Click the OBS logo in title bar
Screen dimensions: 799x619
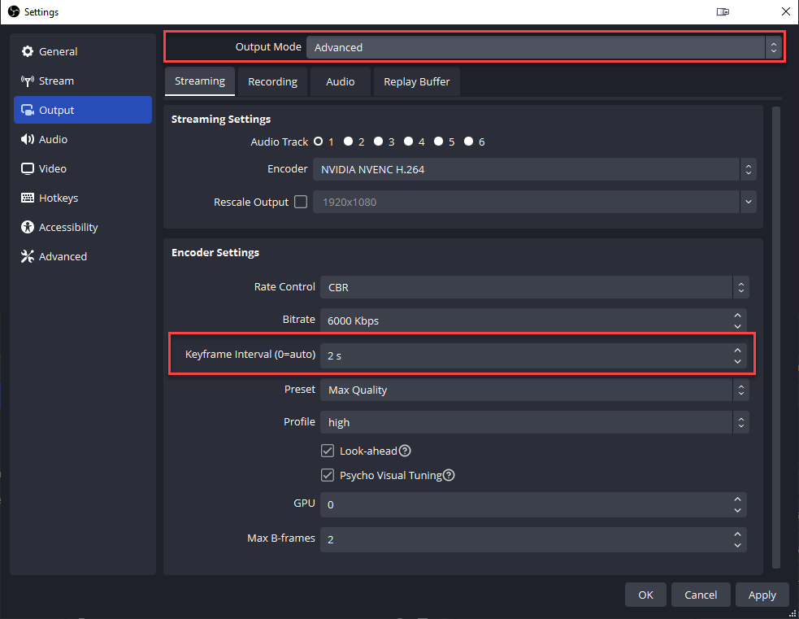(14, 11)
